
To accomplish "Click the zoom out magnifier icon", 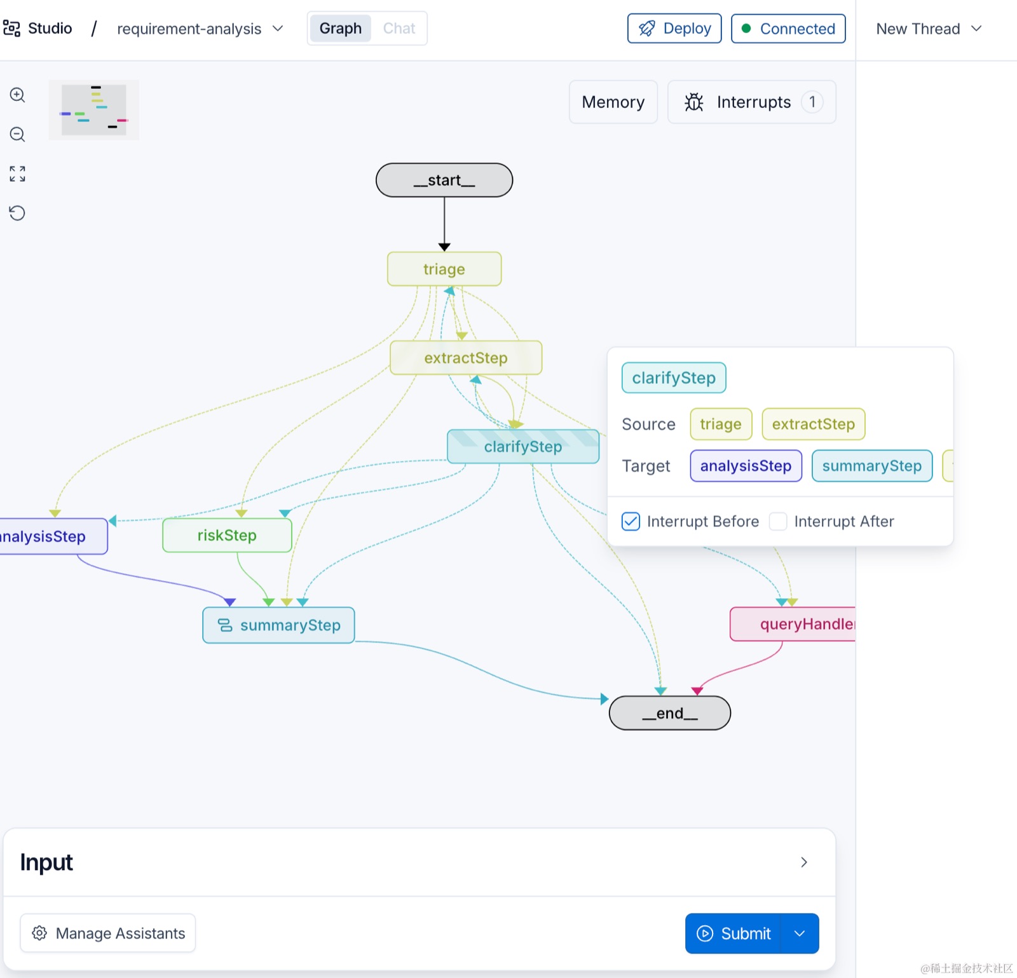I will pos(17,135).
